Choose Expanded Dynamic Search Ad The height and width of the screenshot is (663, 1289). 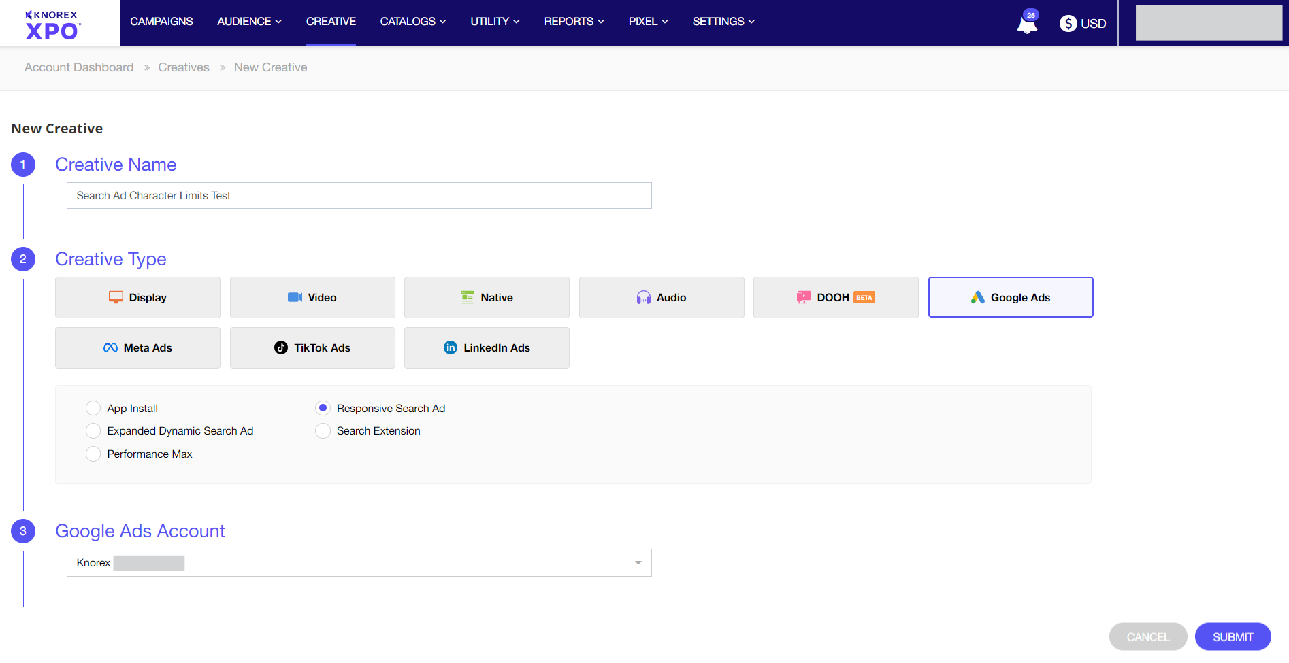(93, 430)
